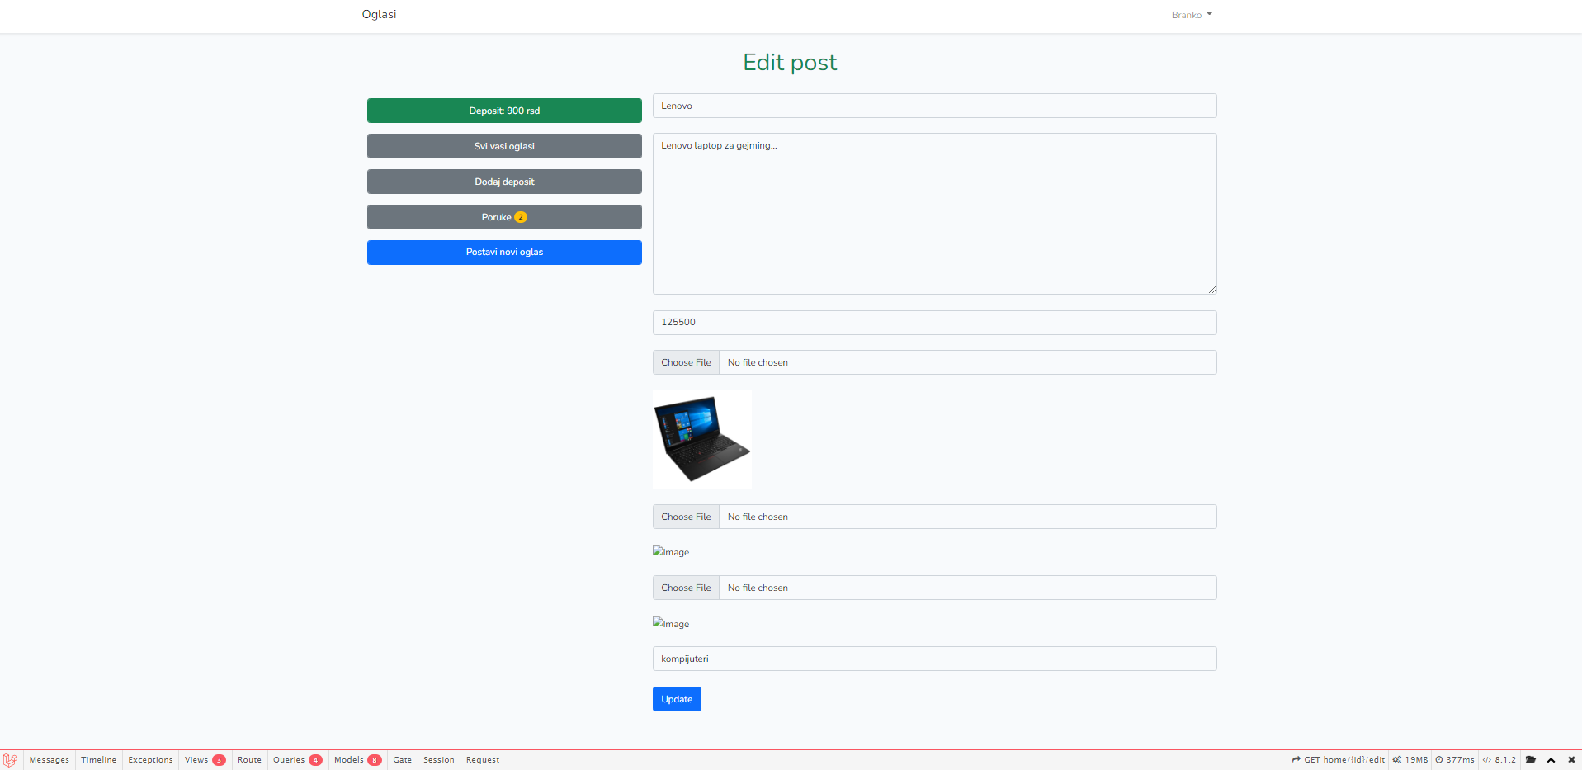Collapse the debugbar with the up arrow
The width and height of the screenshot is (1582, 770).
coord(1551,760)
